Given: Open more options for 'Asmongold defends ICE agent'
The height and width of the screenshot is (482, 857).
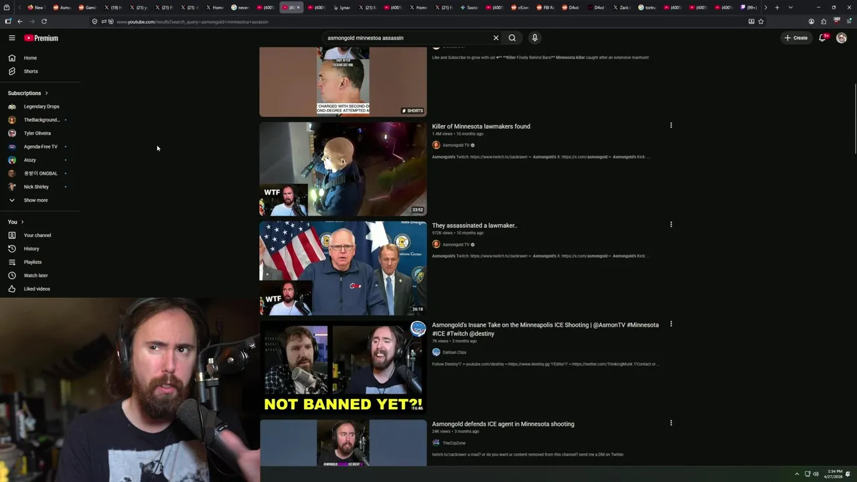Looking at the screenshot, I should pyautogui.click(x=671, y=423).
